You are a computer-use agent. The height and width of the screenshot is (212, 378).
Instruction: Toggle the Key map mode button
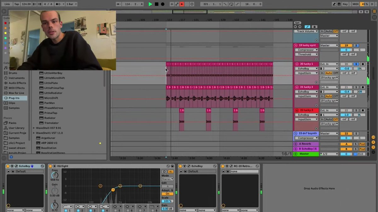345,4
